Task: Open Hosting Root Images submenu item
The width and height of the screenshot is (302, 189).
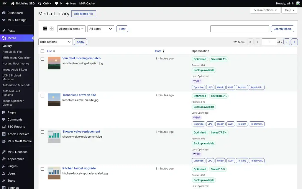Action: pyautogui.click(x=16, y=63)
